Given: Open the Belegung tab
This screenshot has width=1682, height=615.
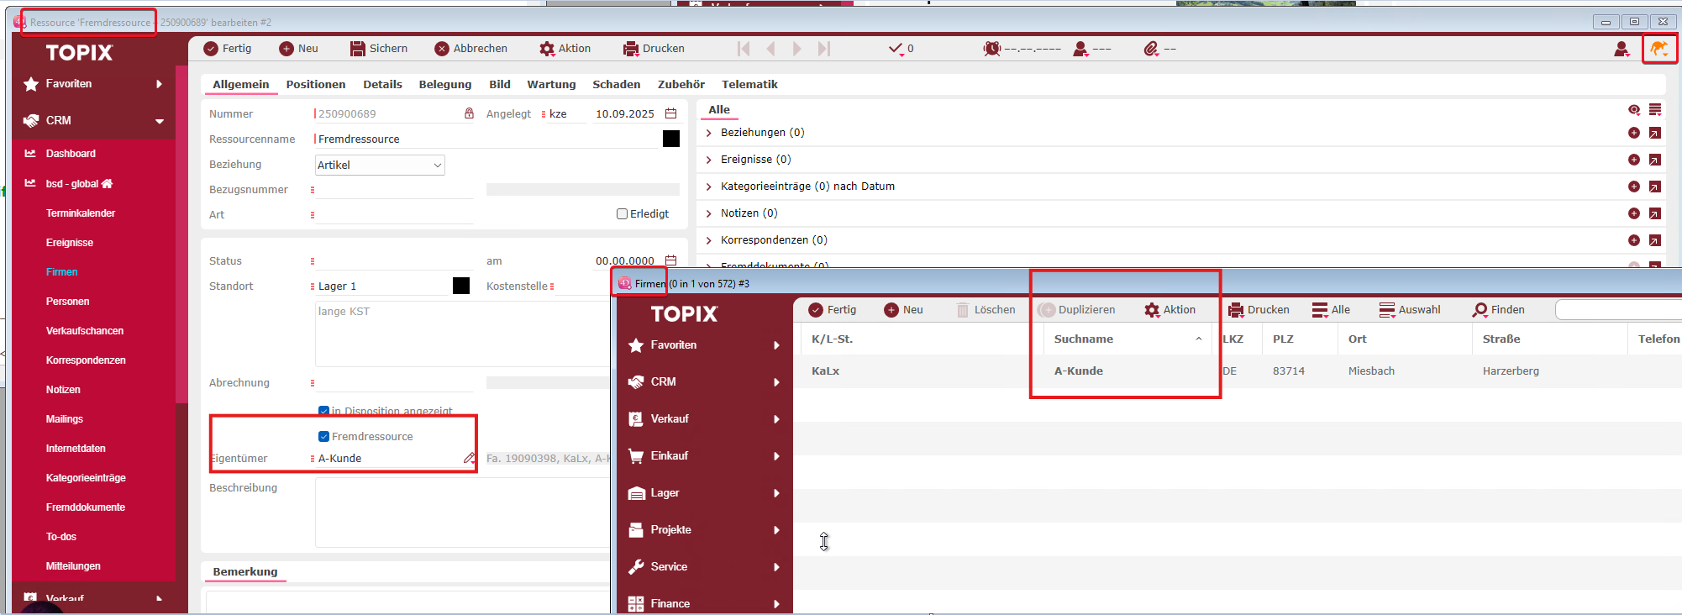Looking at the screenshot, I should point(445,84).
